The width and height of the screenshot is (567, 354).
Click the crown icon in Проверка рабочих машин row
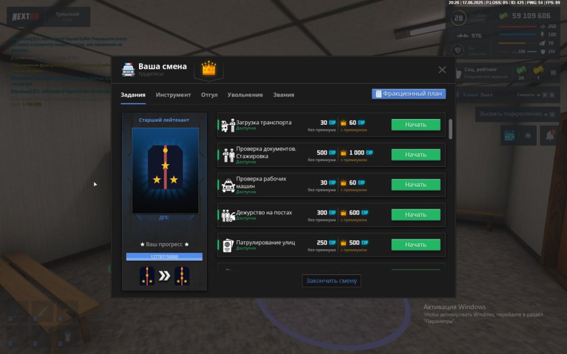343,183
